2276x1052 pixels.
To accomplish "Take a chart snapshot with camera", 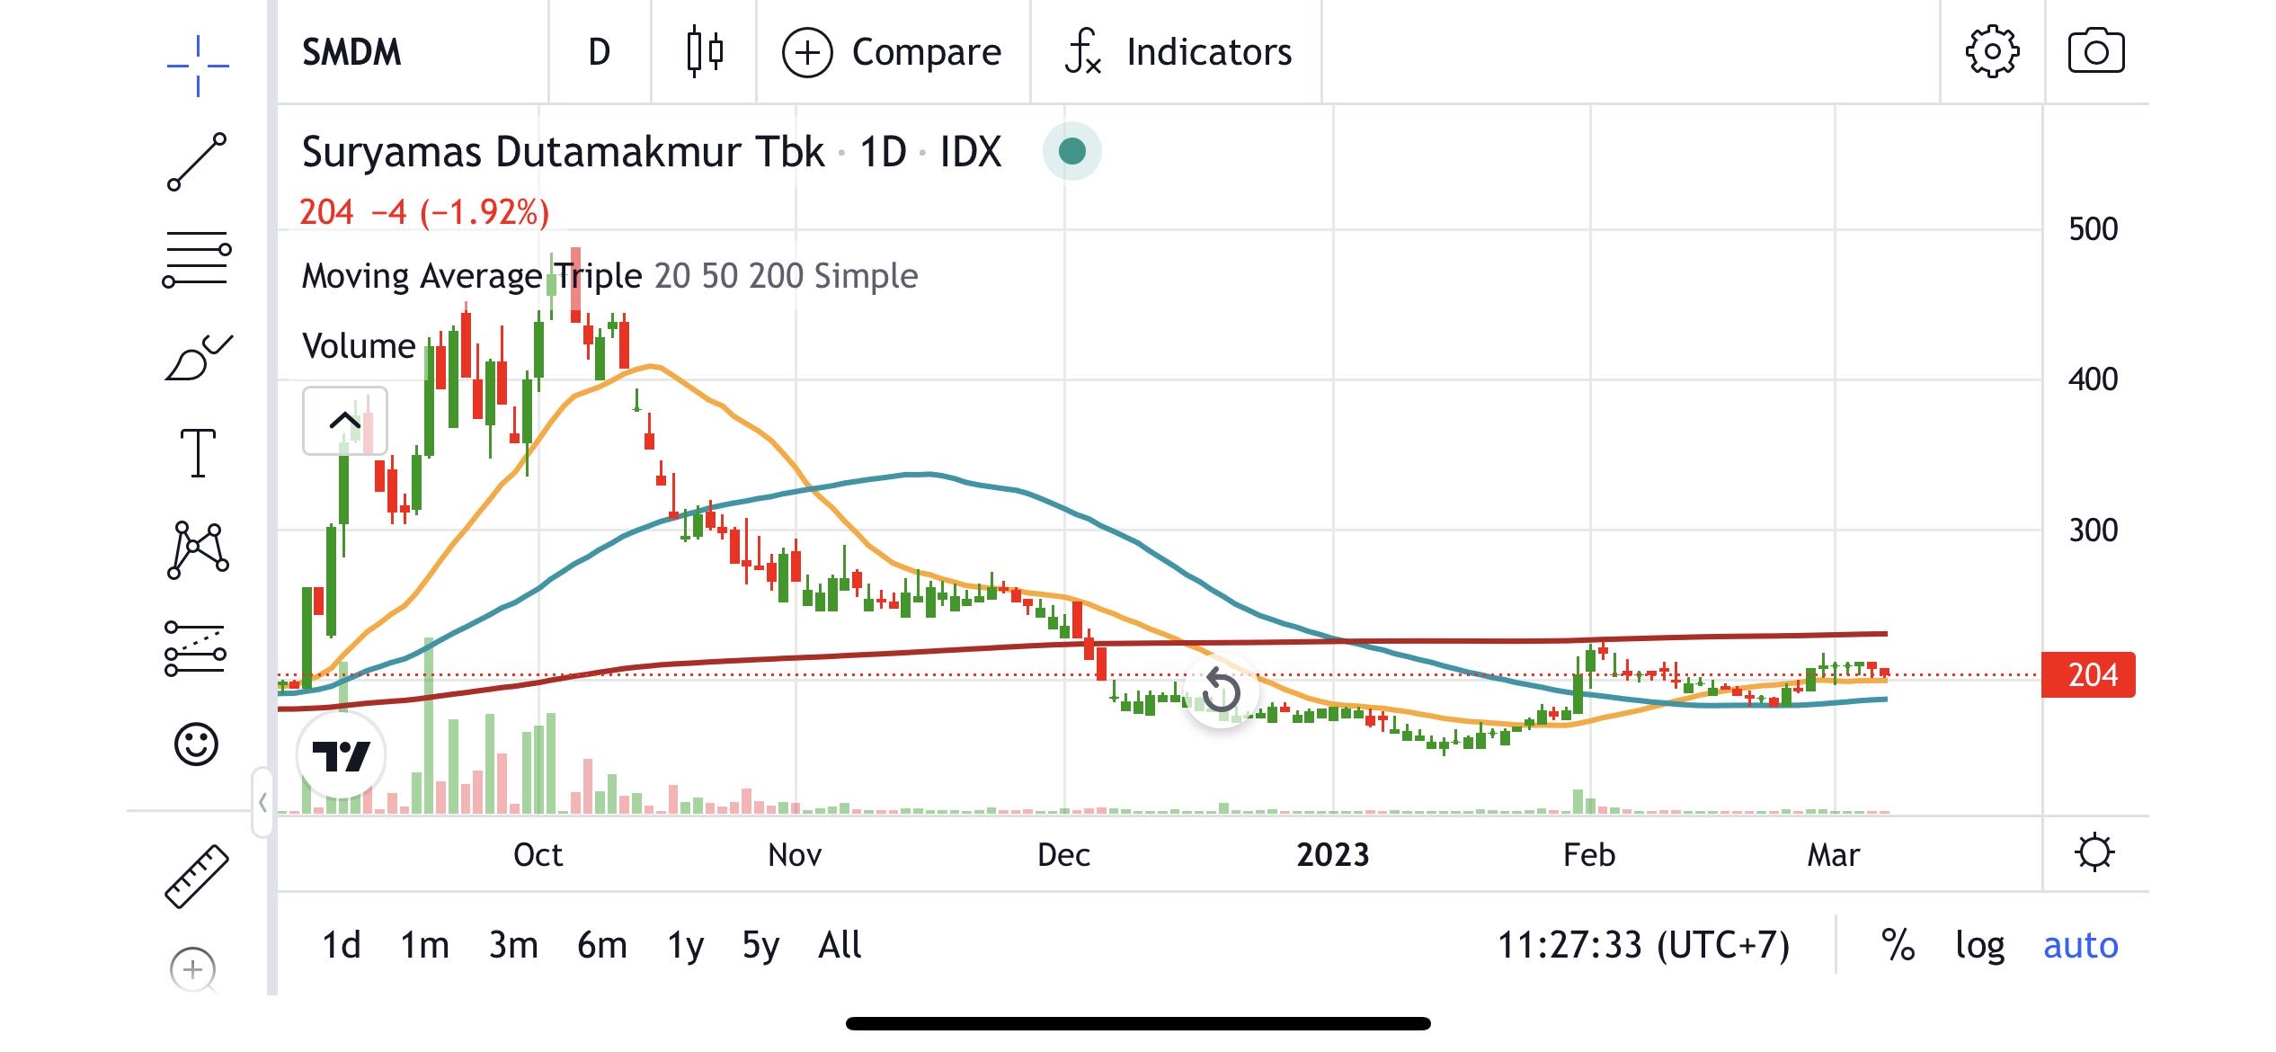I will tap(2096, 52).
